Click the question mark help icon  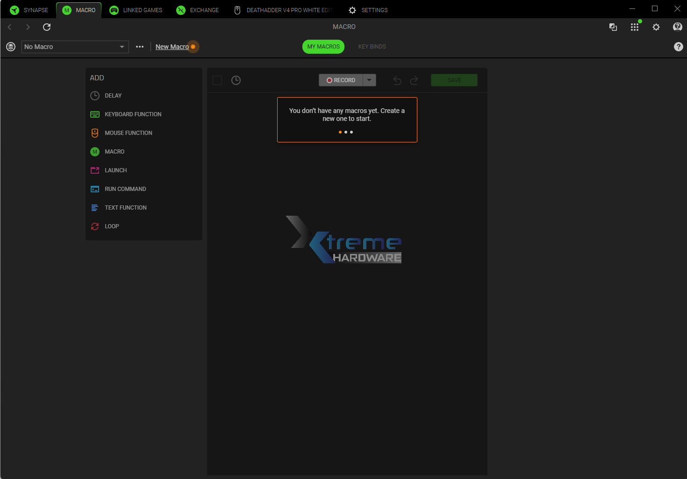click(679, 47)
